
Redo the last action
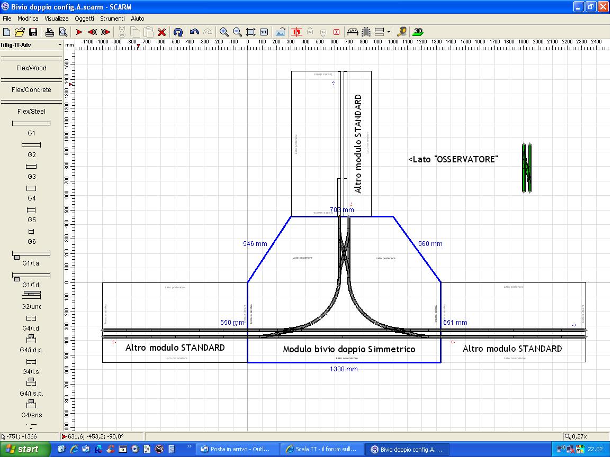[x=208, y=32]
